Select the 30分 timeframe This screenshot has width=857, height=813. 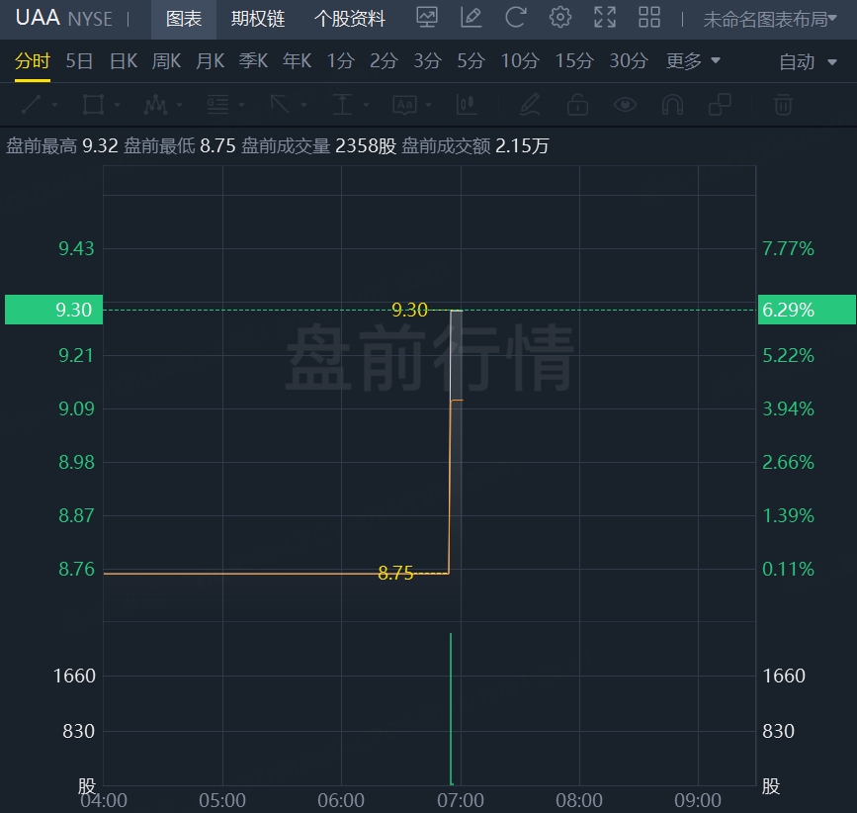pos(629,60)
